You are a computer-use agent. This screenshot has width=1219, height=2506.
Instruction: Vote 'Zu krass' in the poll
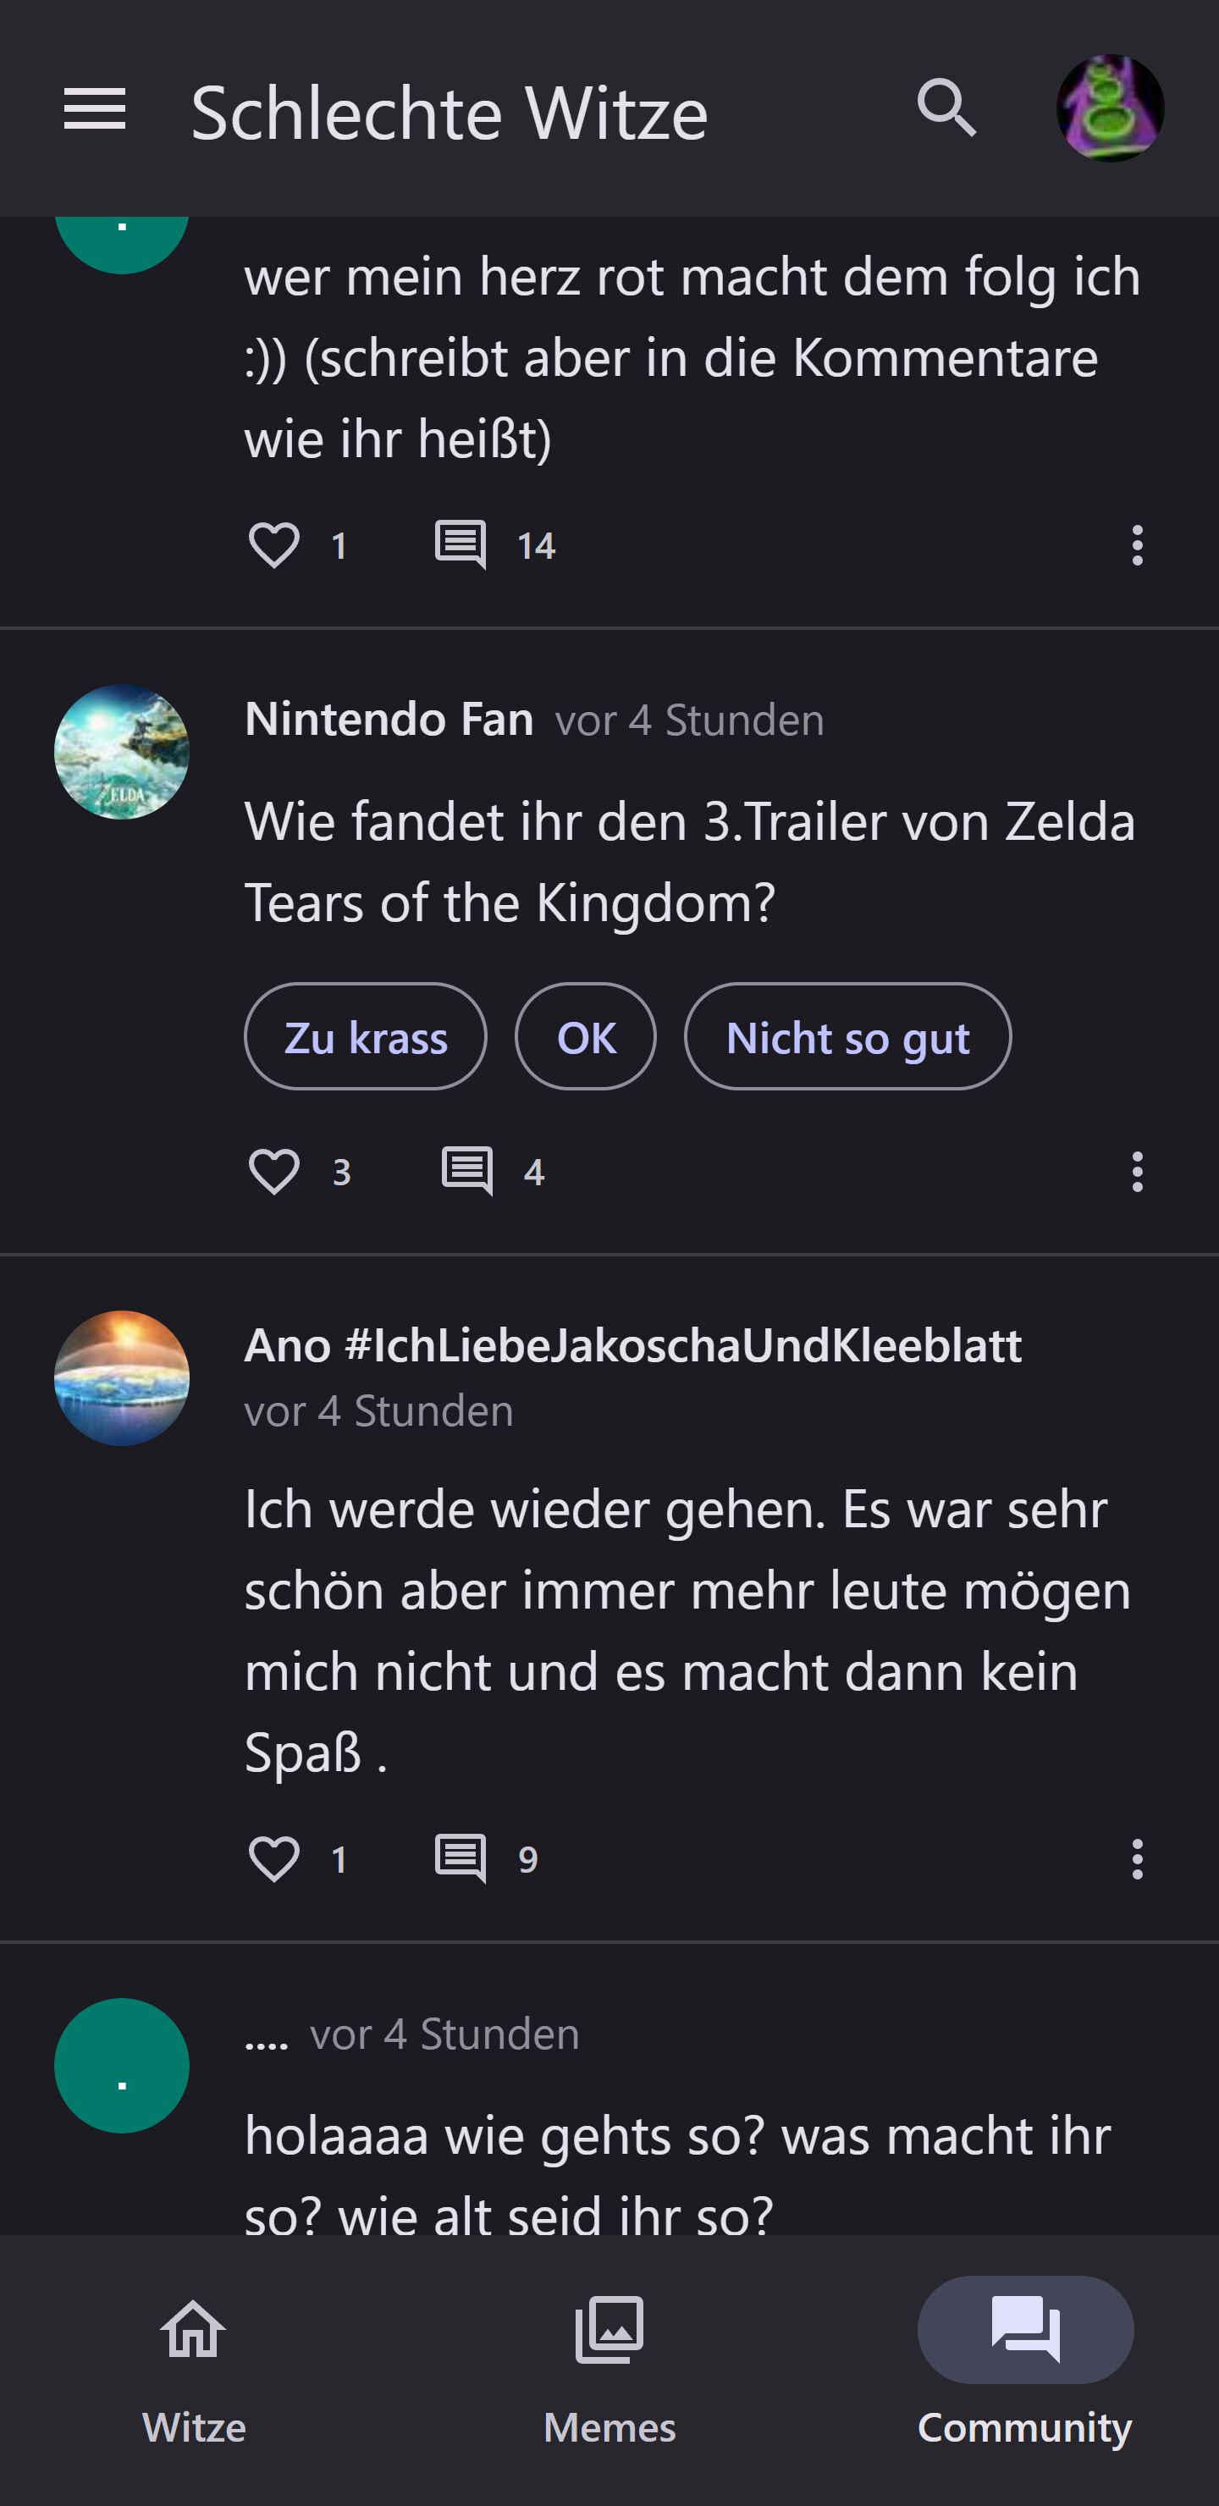click(366, 1037)
